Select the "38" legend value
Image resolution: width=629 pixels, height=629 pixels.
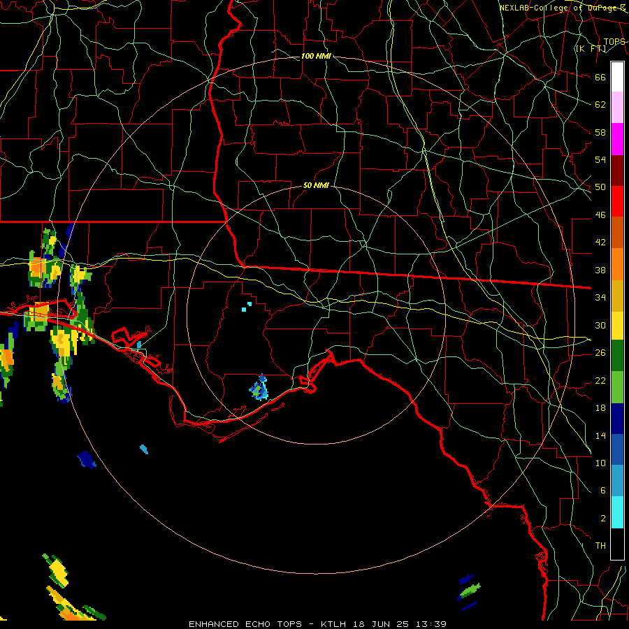click(600, 270)
